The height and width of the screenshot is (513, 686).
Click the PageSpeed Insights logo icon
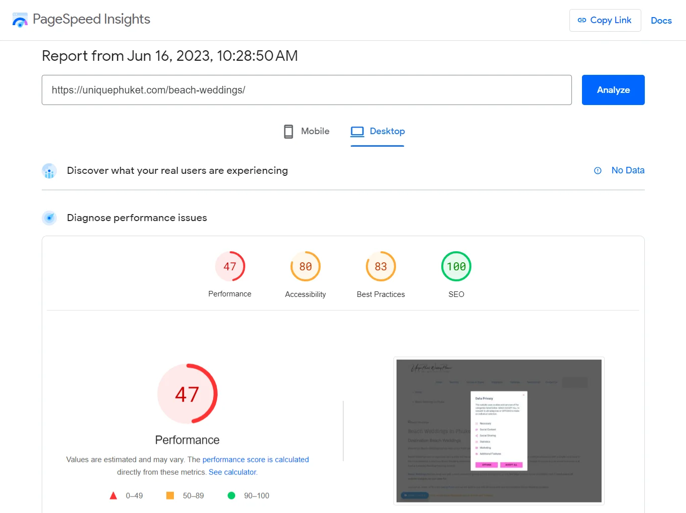tap(20, 20)
